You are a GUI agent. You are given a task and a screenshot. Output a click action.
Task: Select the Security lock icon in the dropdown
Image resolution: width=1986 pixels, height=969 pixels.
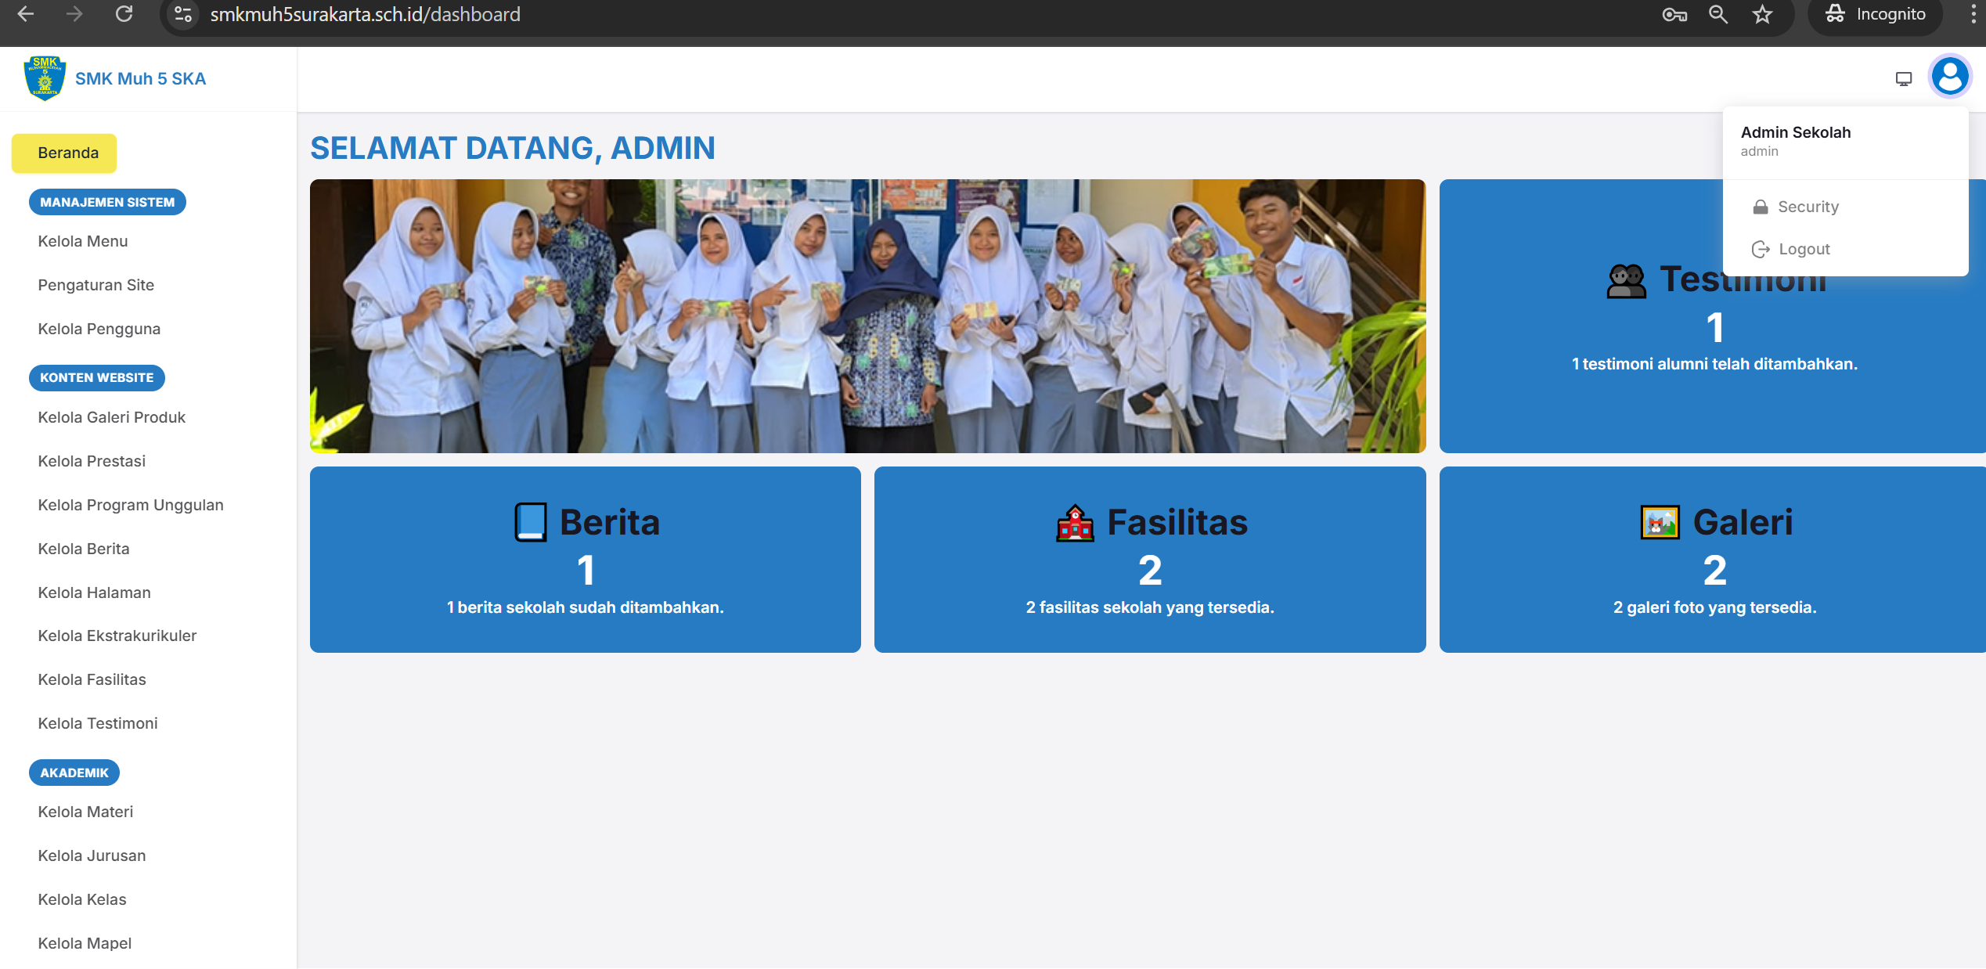1761,206
